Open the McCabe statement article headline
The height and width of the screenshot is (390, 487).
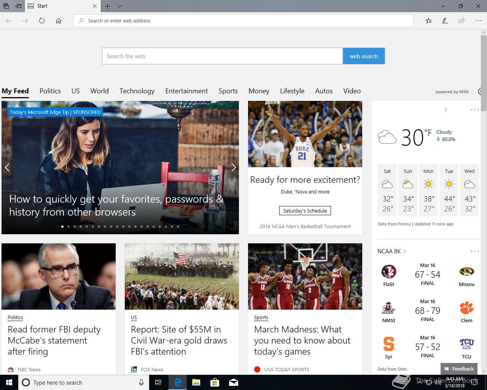click(x=54, y=340)
